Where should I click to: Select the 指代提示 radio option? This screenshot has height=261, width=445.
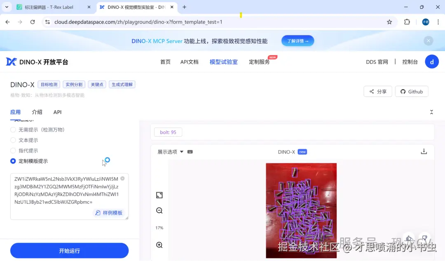point(13,150)
